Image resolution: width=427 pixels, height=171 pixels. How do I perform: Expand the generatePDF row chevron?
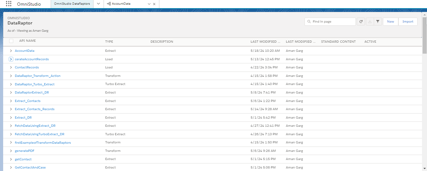(x=11, y=151)
